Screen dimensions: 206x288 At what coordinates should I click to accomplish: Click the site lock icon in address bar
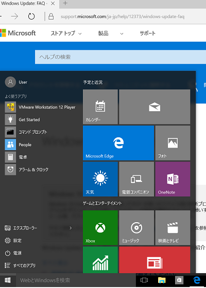(x=51, y=16)
